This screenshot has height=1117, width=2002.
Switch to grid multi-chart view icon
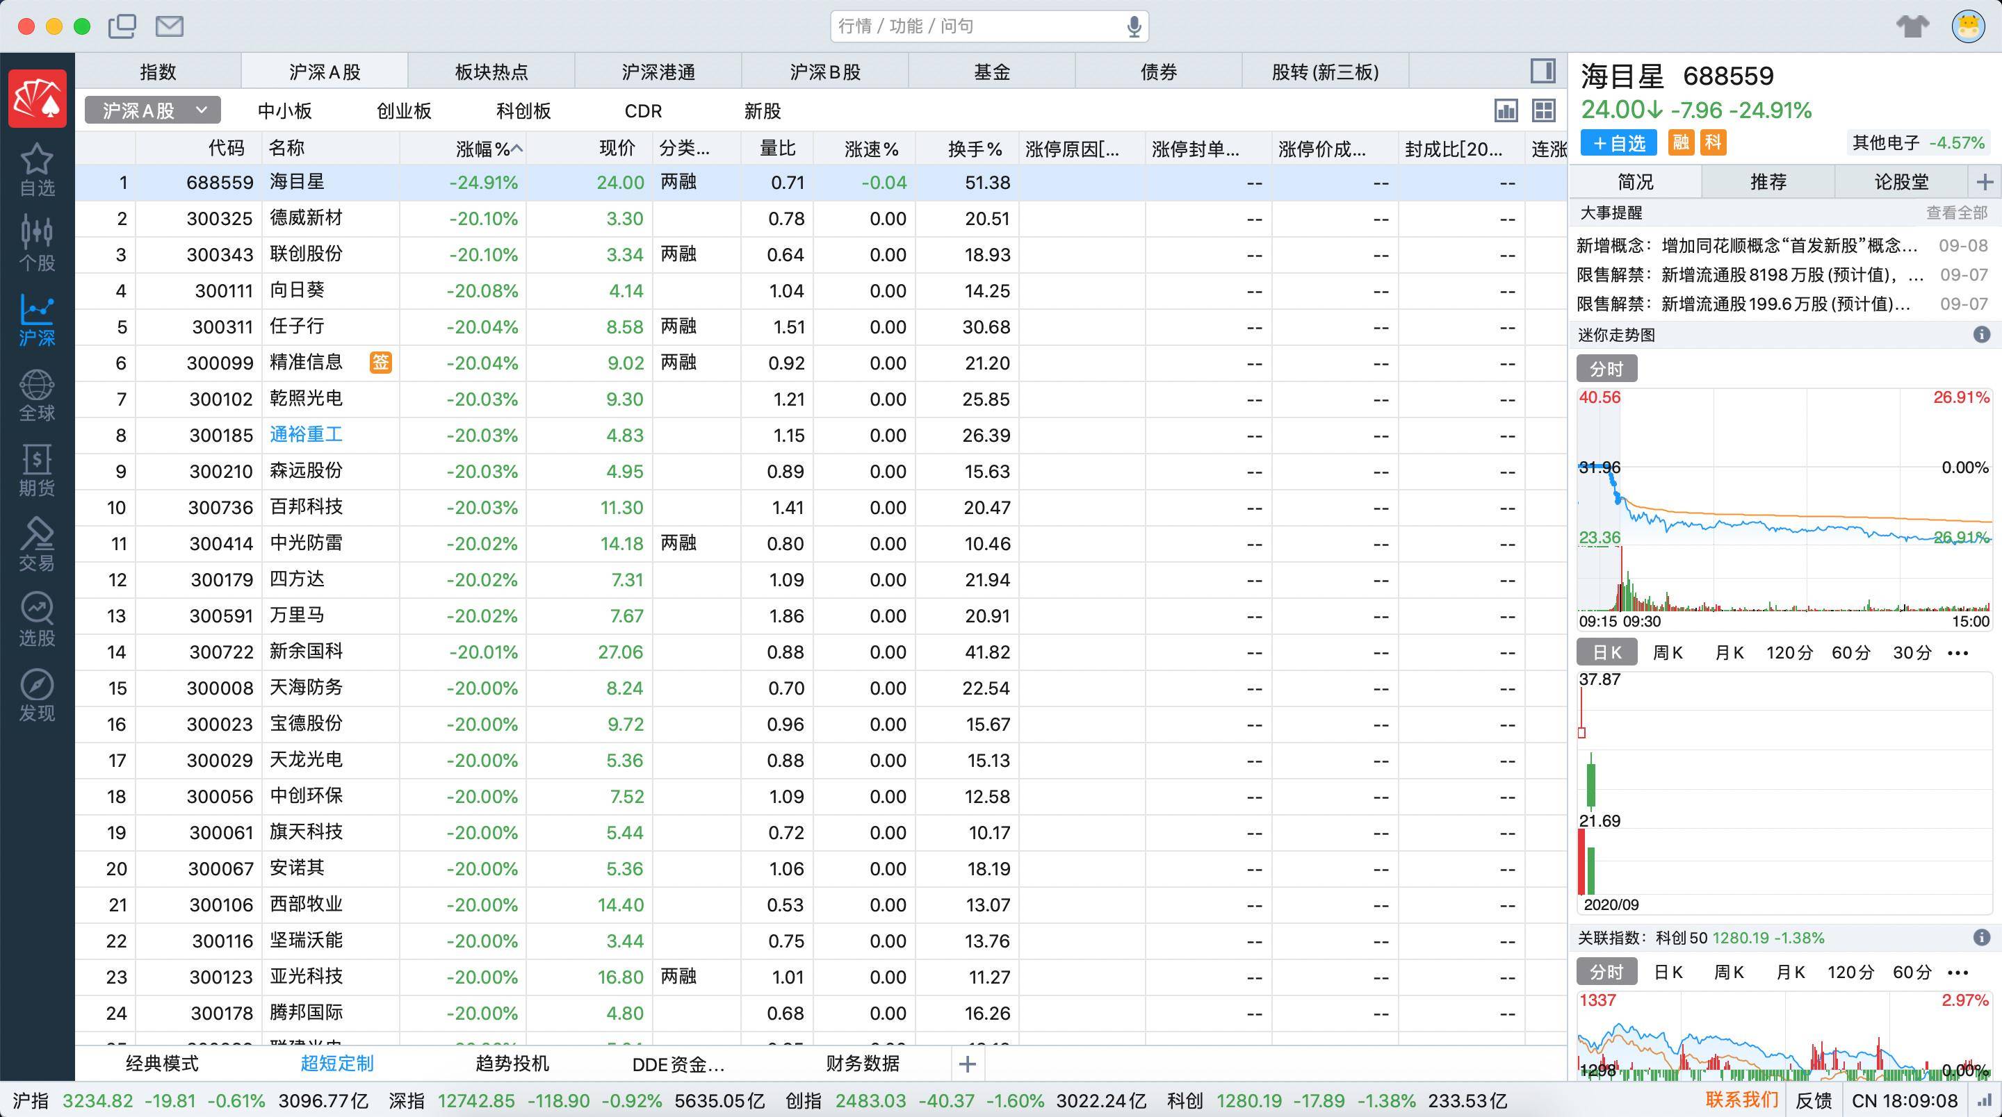click(x=1543, y=110)
